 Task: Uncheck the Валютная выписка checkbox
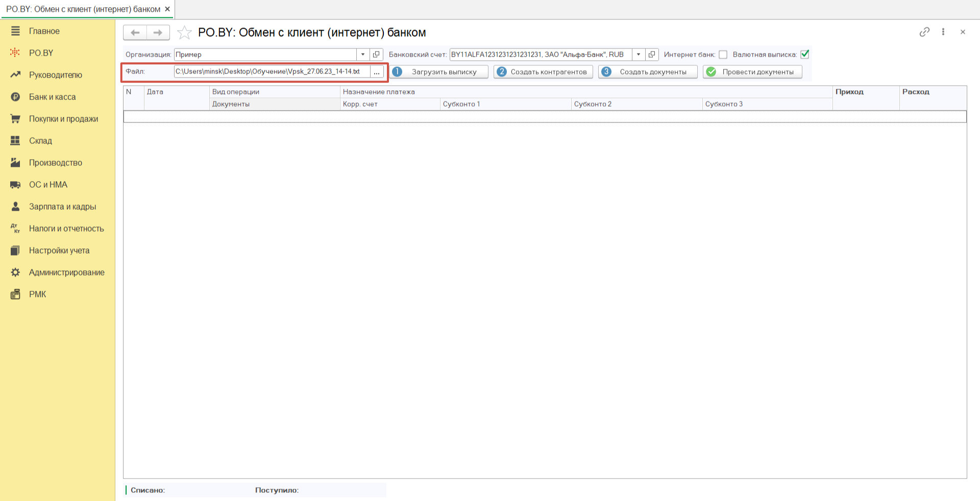[x=805, y=55]
